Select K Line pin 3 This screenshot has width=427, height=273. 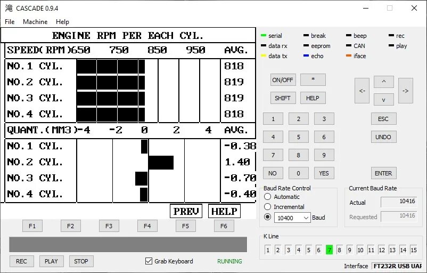289,250
